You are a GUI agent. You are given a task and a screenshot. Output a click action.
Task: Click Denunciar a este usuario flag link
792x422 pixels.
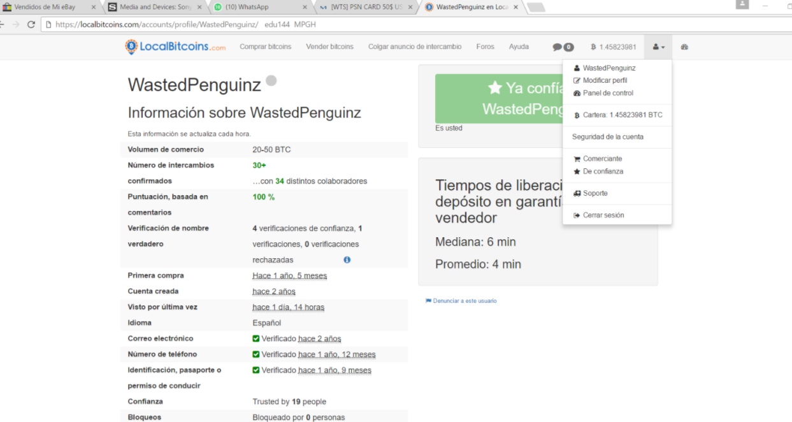click(461, 301)
